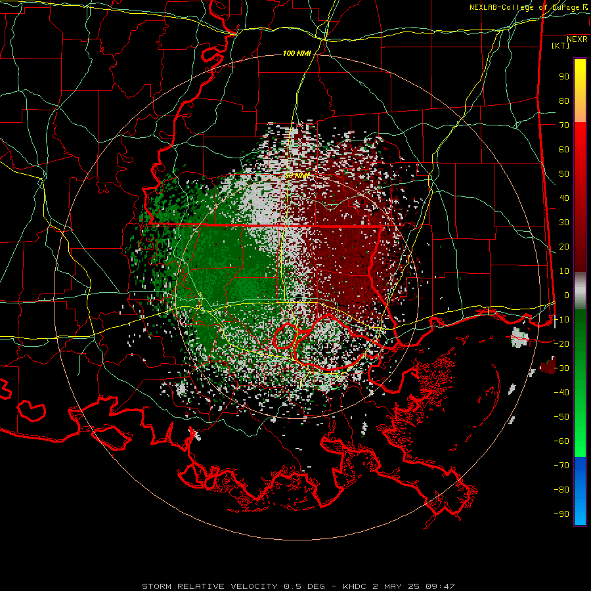Click the "-50" scale value

[561, 416]
